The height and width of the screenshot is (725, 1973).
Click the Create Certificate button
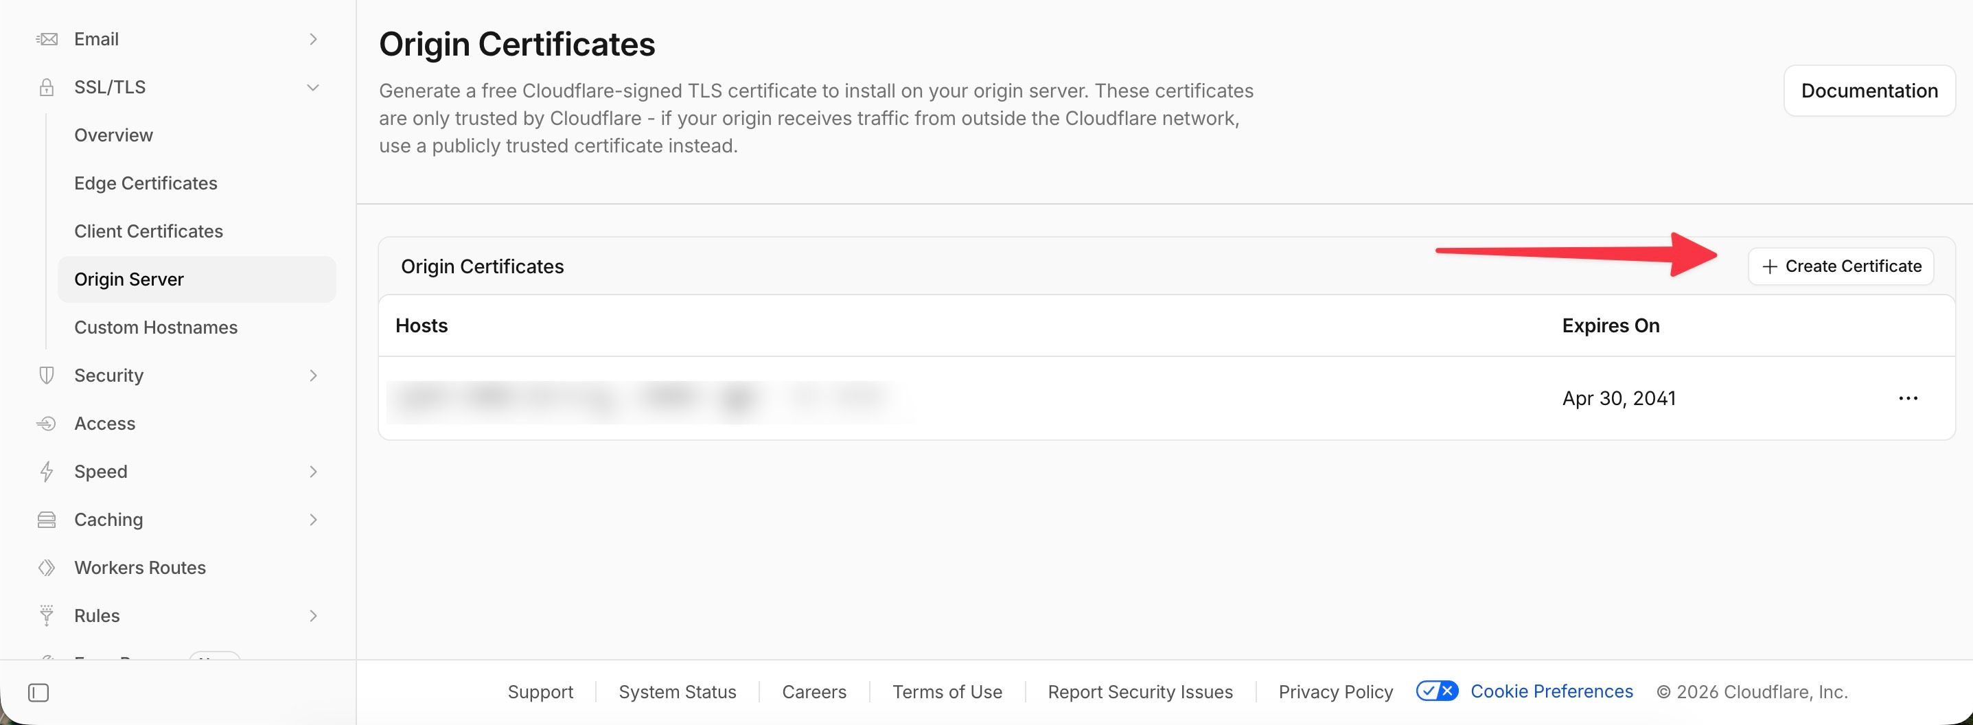click(x=1841, y=266)
